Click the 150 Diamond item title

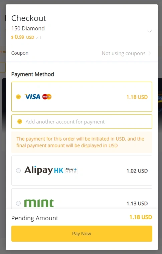(28, 28)
